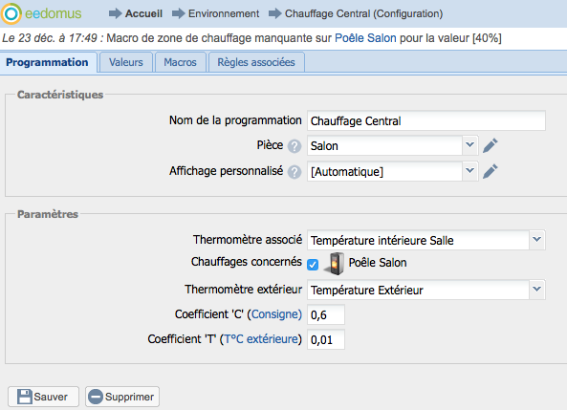Viewport: 567px width, 410px height.
Task: Click the Poêle Salon stove icon
Action: [x=334, y=264]
